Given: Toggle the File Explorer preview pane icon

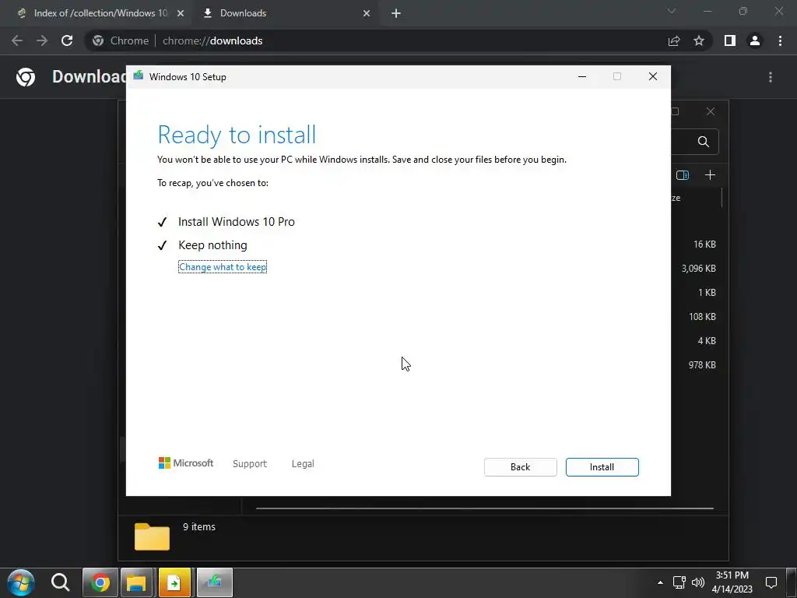Looking at the screenshot, I should (x=683, y=175).
